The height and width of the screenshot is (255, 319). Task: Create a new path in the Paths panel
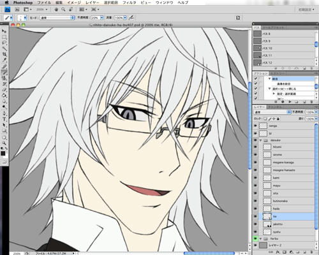click(x=304, y=68)
